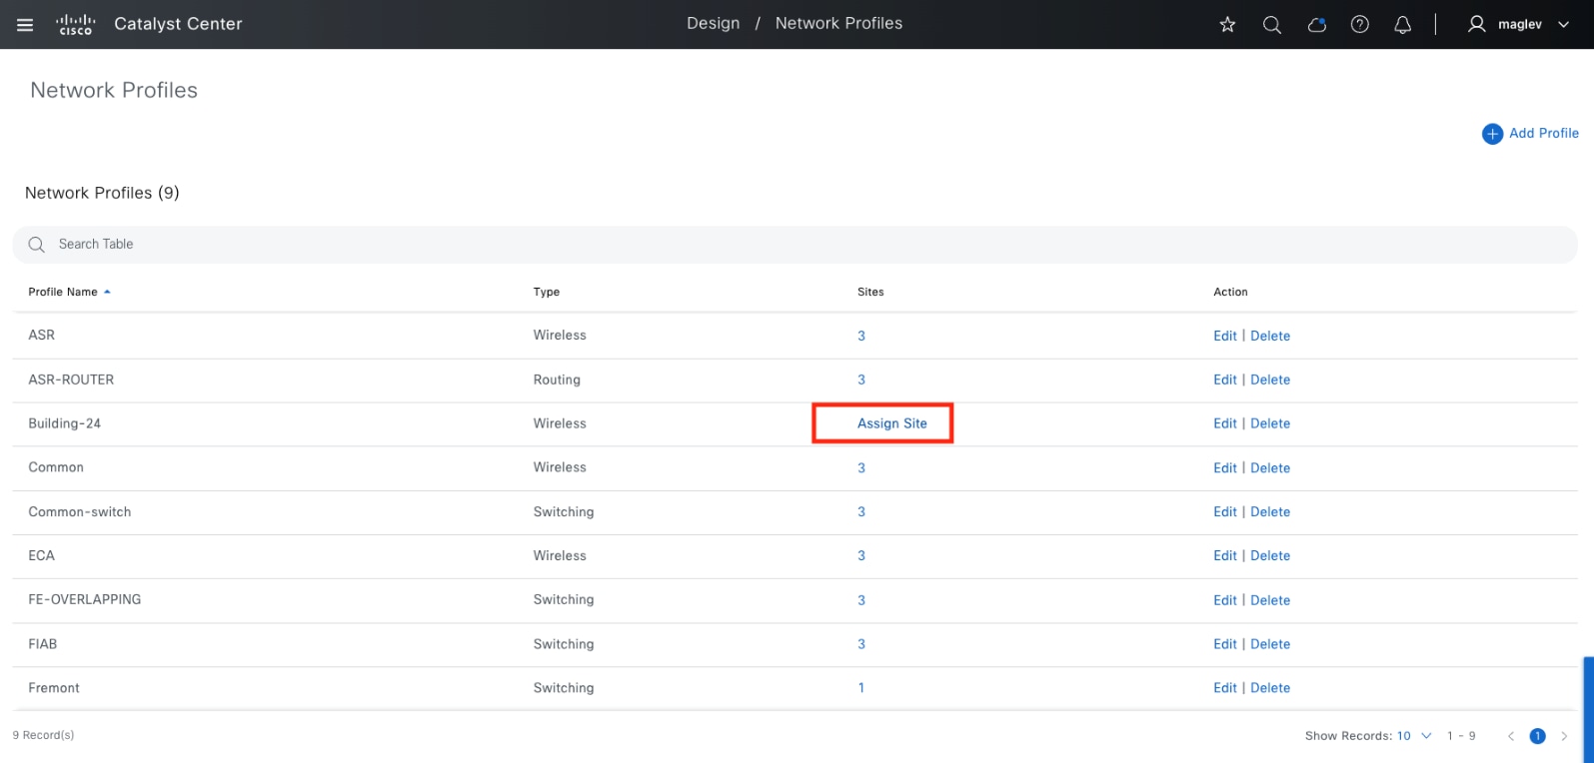Select Network Profiles in the breadcrumb
This screenshot has width=1594, height=763.
pos(838,24)
